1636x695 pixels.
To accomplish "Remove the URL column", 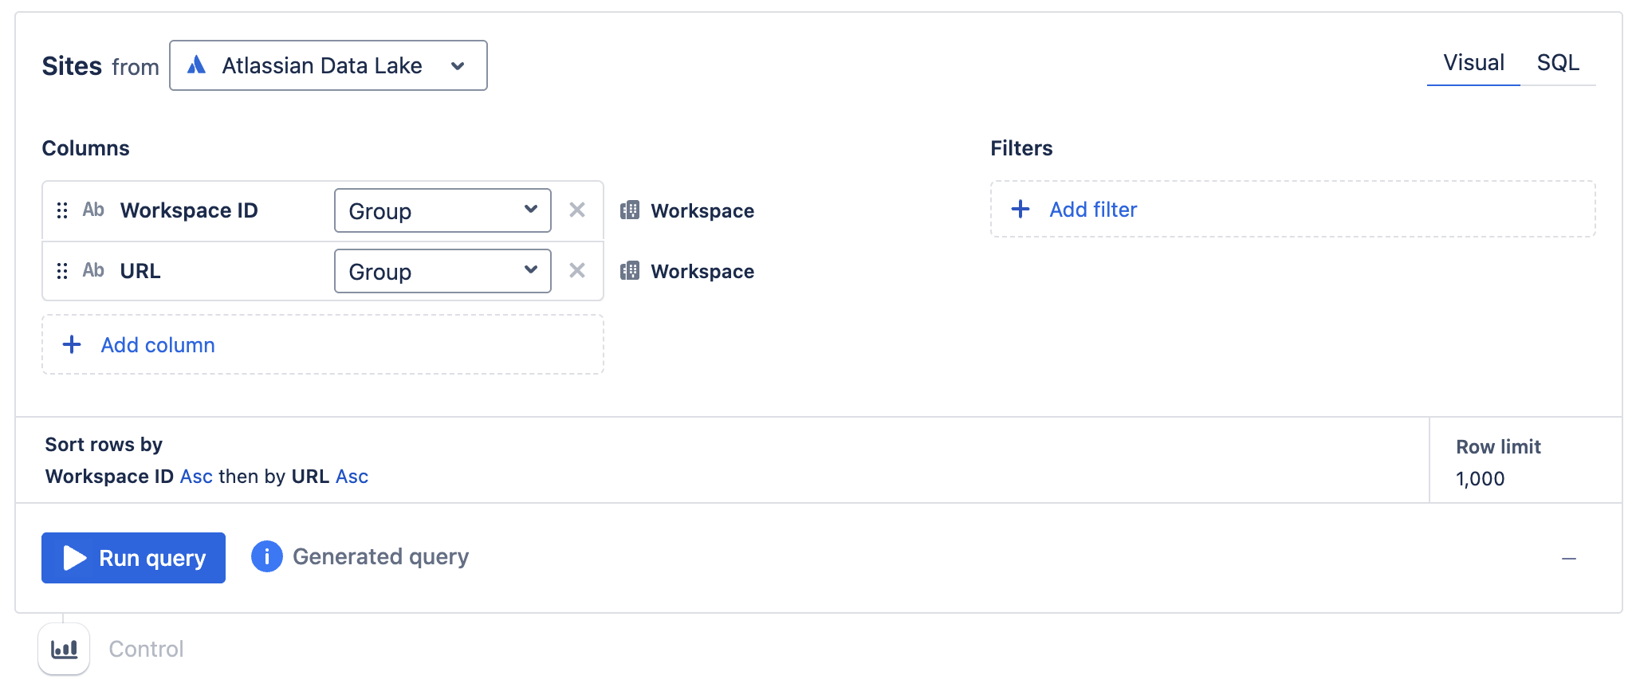I will coord(577,270).
